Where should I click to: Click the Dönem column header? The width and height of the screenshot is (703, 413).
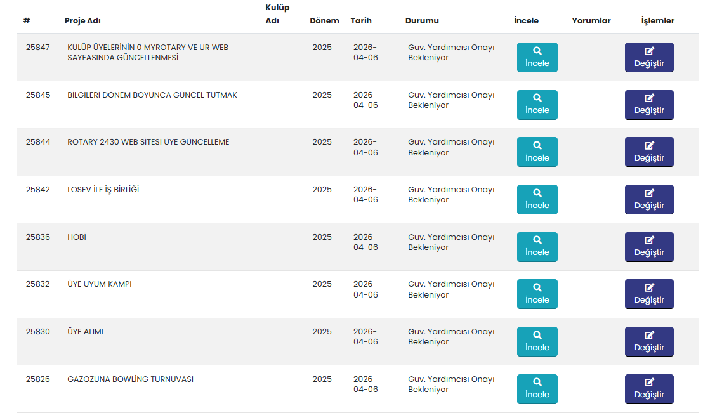click(324, 21)
